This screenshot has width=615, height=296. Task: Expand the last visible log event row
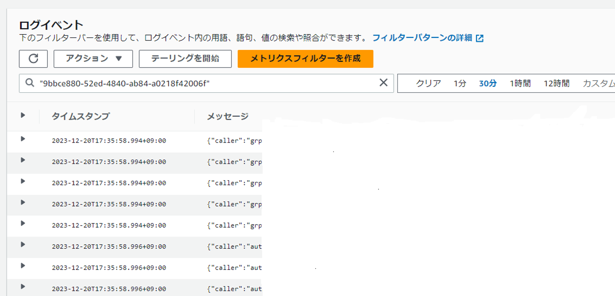pyautogui.click(x=23, y=287)
